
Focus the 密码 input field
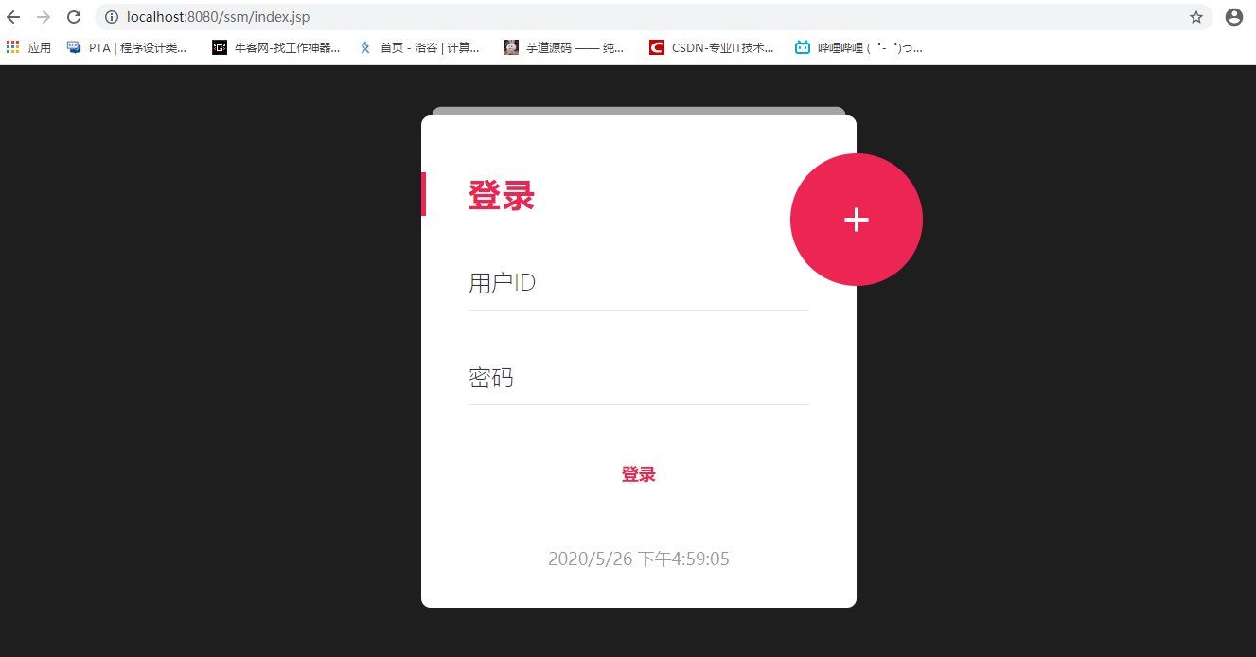[x=639, y=379]
